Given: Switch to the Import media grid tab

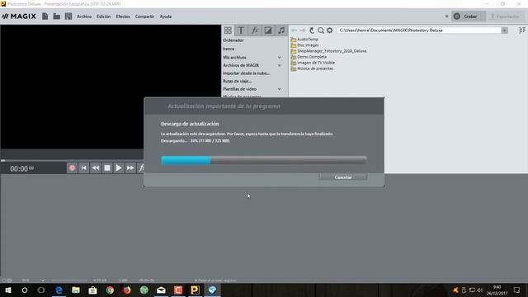Looking at the screenshot, I should click(x=228, y=31).
